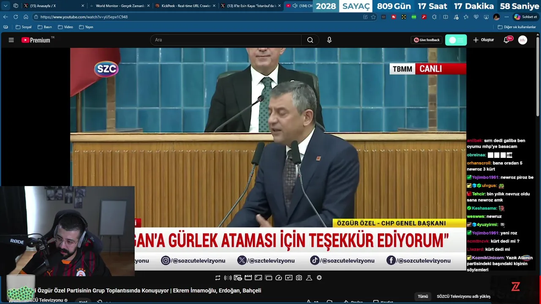Open the favorites list star icon
Viewport: 541px width, 304px height.
[x=466, y=17]
